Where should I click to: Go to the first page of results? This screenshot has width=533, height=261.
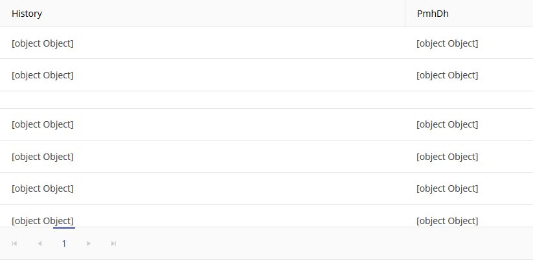(15, 244)
